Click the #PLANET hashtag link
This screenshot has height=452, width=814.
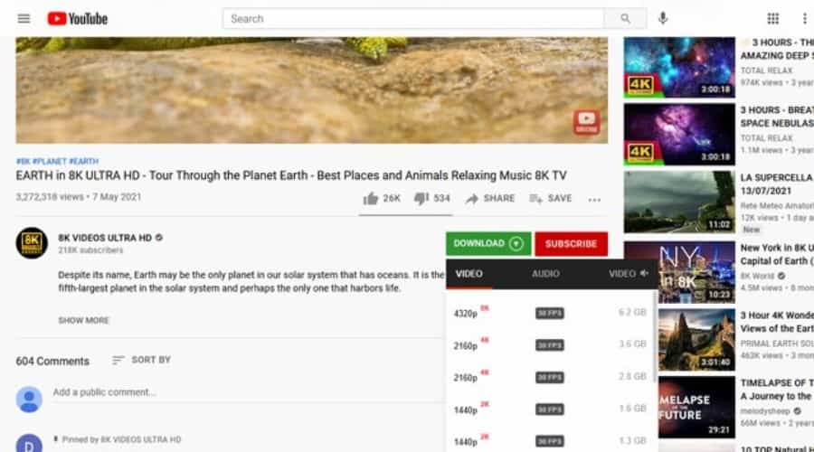[x=50, y=162]
